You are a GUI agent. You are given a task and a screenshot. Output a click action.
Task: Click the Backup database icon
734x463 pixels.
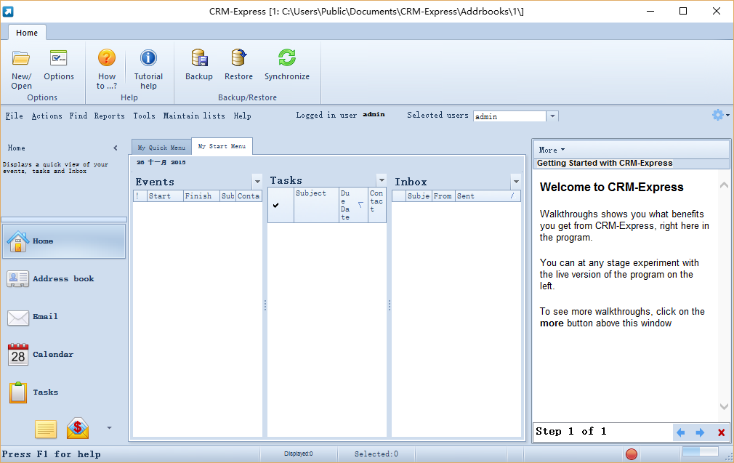tap(198, 60)
